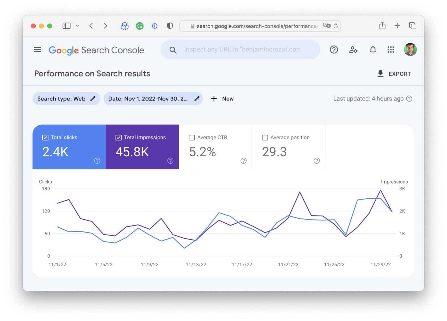Image resolution: width=447 pixels, height=321 pixels.
Task: Open the privacy shield icon
Action: pyautogui.click(x=170, y=26)
